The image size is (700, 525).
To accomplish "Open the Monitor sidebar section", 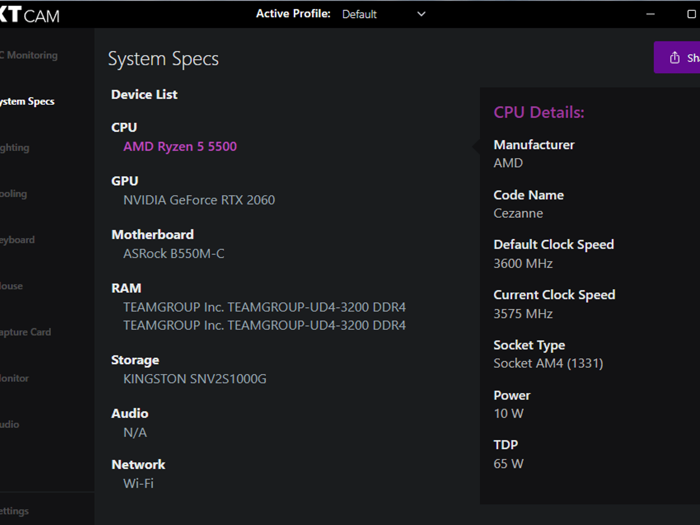I will (x=14, y=378).
